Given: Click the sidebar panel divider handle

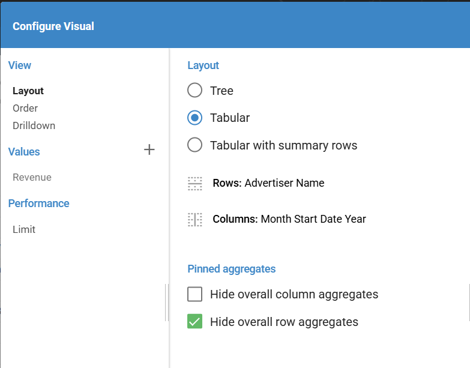Looking at the screenshot, I should [x=166, y=303].
